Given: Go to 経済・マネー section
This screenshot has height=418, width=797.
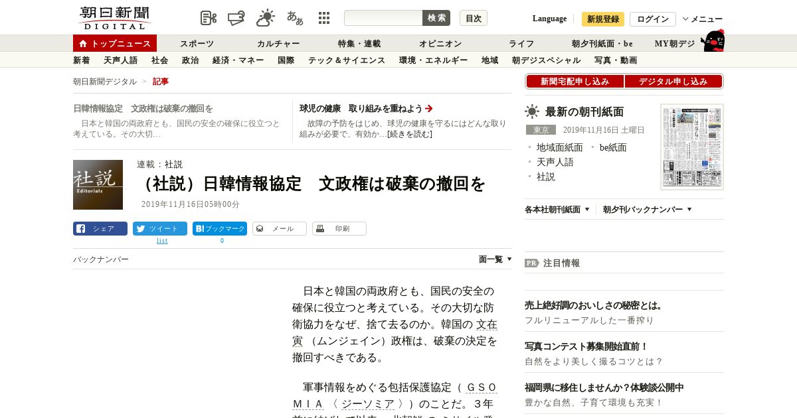Looking at the screenshot, I should [238, 60].
